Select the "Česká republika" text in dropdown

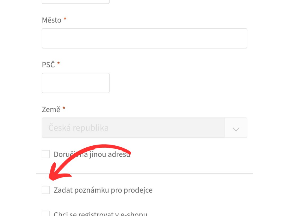pyautogui.click(x=78, y=128)
